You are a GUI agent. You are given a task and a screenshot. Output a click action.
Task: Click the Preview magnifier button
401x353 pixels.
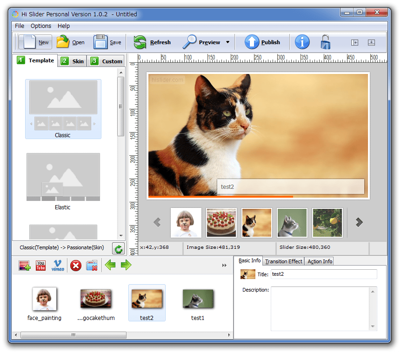[x=201, y=42]
